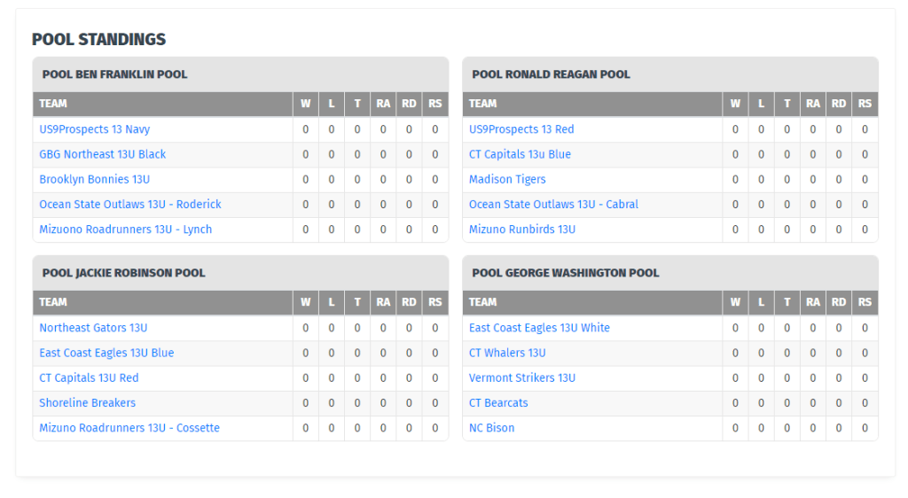The image size is (908, 498).
Task: Select the Madison Tigers link
Action: (x=507, y=179)
